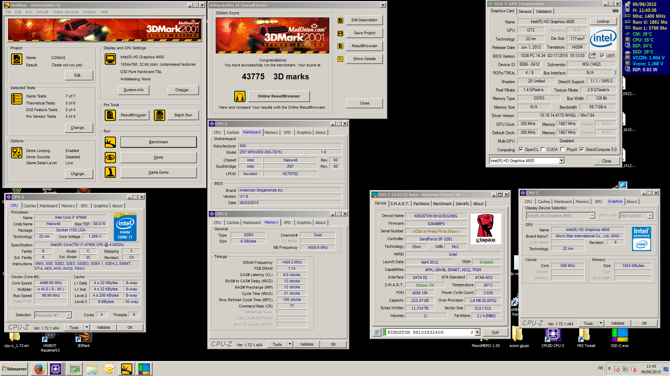Click the icon beside Online ResultBrowser
This screenshot has width=670, height=376.
240,96
